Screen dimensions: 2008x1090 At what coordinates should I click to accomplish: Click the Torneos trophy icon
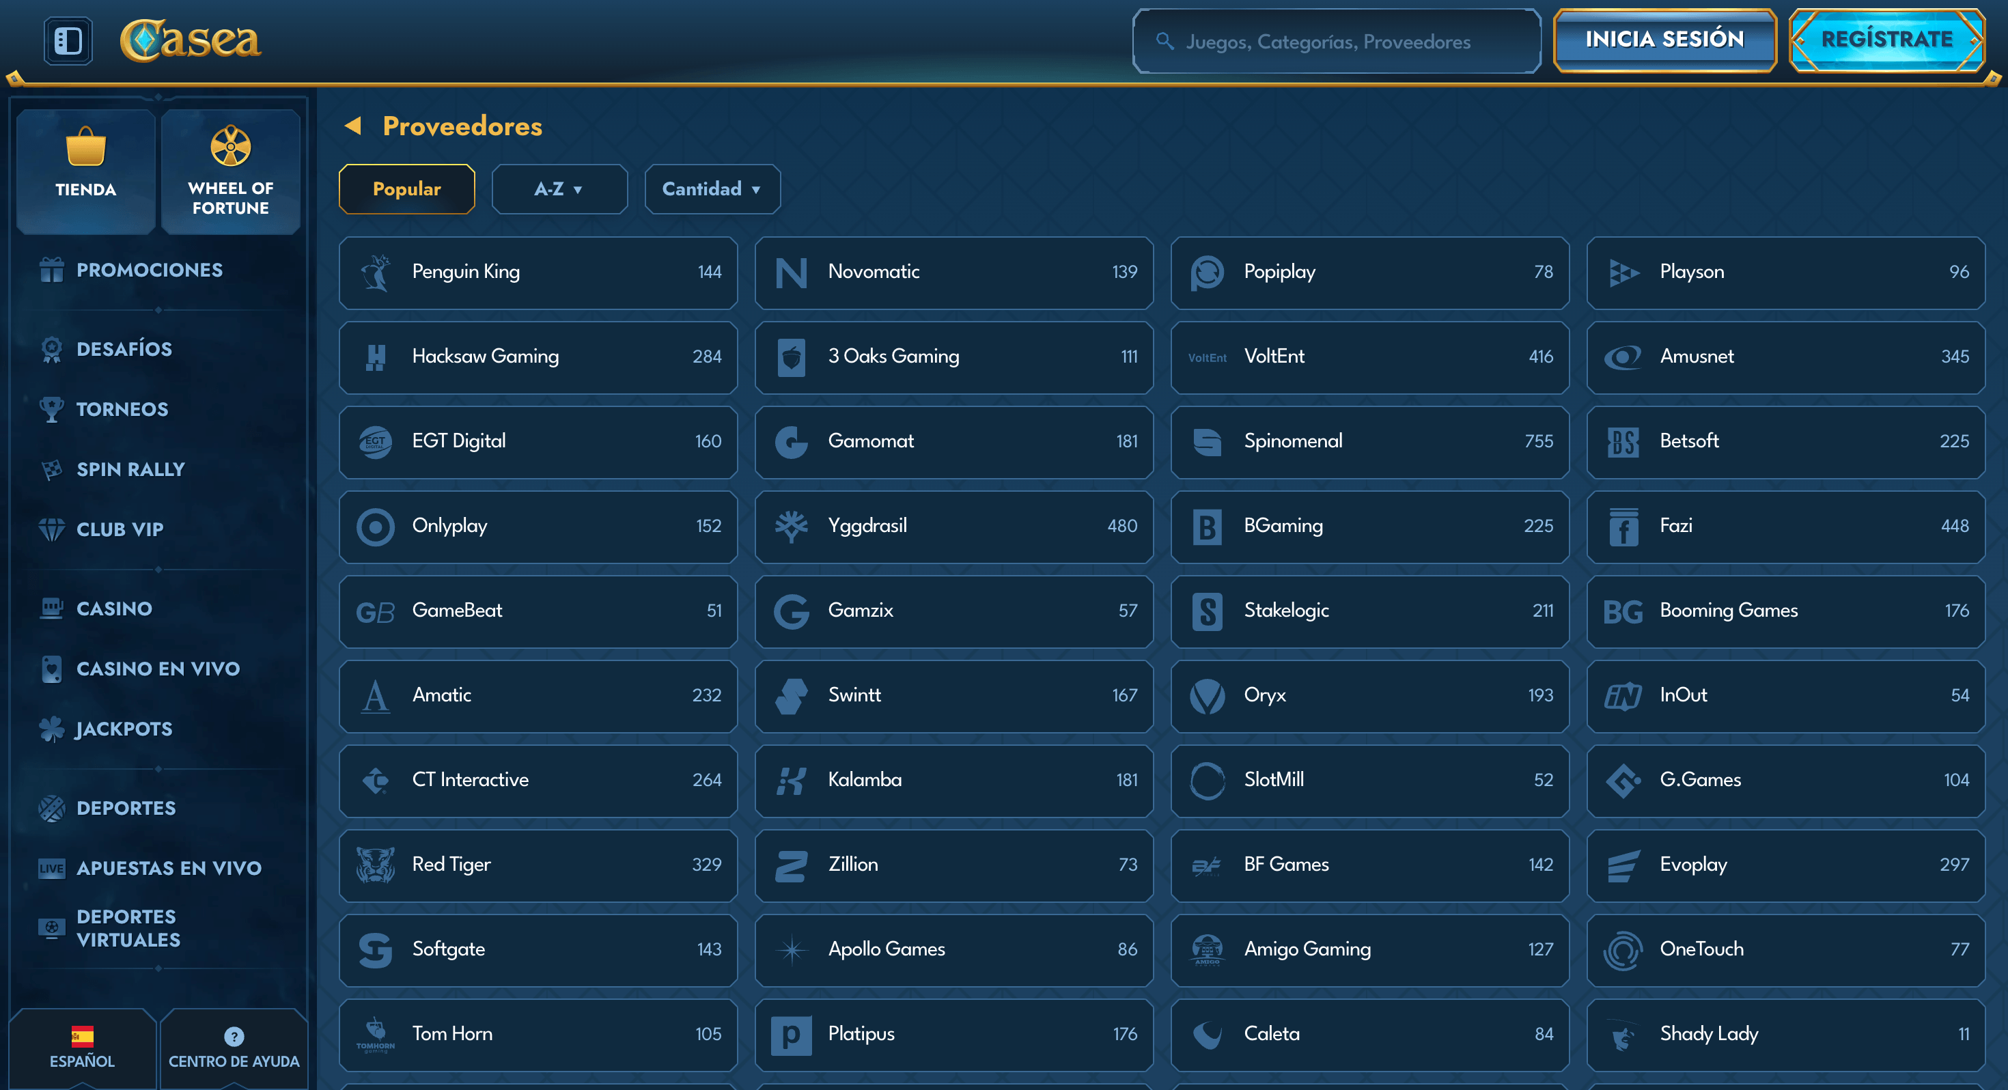(51, 409)
